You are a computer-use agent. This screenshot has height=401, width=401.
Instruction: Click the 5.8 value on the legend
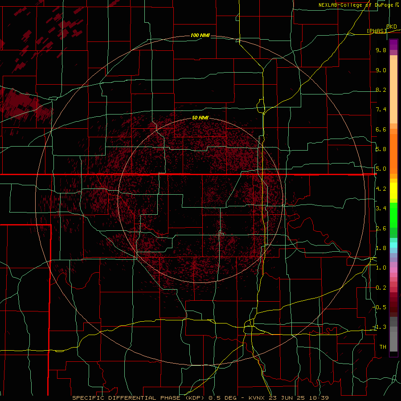(x=381, y=149)
